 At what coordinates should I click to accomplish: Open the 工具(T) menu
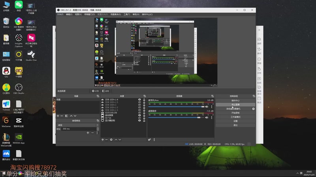coord(127,15)
